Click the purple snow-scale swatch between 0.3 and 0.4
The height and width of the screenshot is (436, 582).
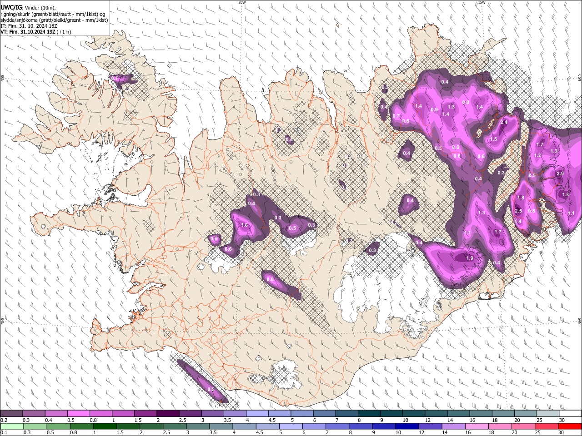pyautogui.click(x=34, y=414)
